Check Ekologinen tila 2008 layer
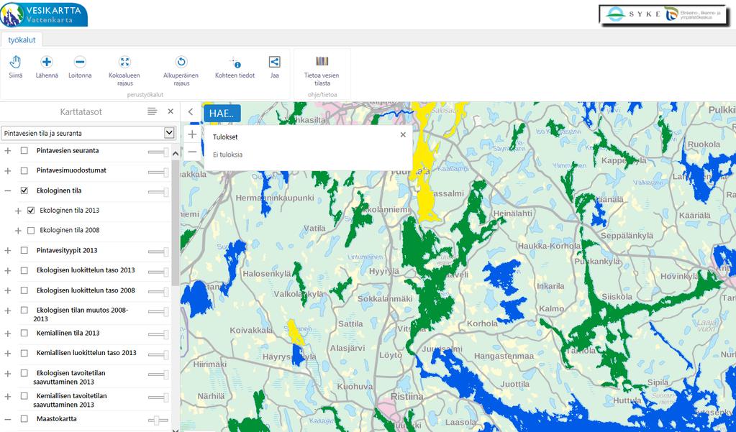This screenshot has width=736, height=432. pyautogui.click(x=31, y=230)
